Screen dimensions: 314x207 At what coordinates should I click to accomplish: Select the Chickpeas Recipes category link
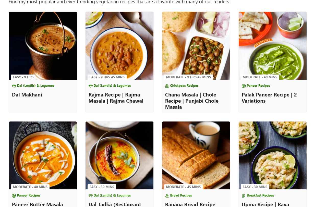pyautogui.click(x=184, y=86)
